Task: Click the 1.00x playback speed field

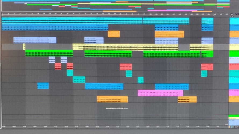Action: click(x=233, y=127)
